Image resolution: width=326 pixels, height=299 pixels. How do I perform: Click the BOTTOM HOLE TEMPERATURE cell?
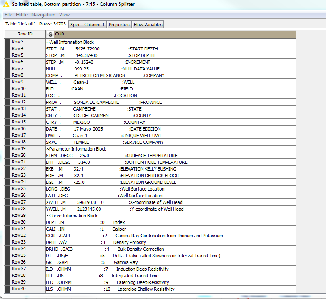click(x=171, y=162)
